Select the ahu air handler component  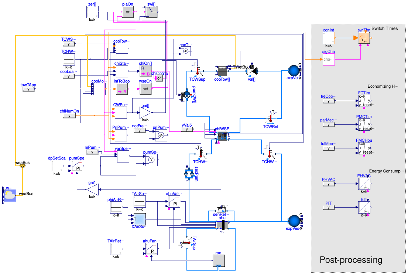pos(223,225)
